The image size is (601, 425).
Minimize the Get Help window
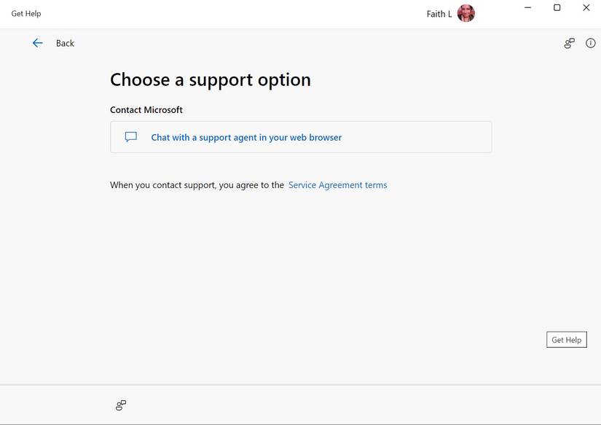(528, 8)
